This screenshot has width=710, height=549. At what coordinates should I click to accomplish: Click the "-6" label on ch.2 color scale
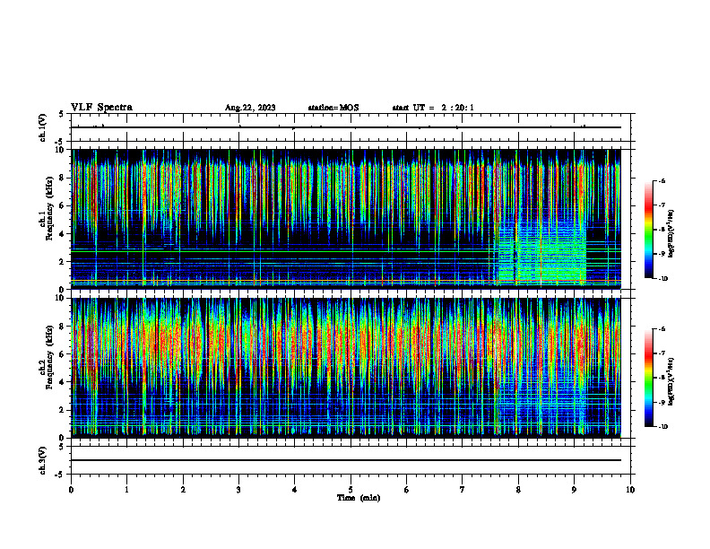click(x=662, y=329)
